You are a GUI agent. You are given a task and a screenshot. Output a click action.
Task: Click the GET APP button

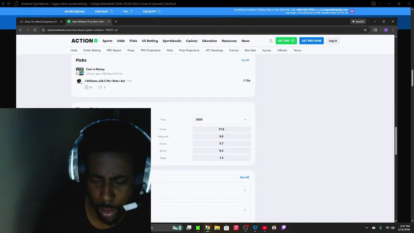pos(286,41)
